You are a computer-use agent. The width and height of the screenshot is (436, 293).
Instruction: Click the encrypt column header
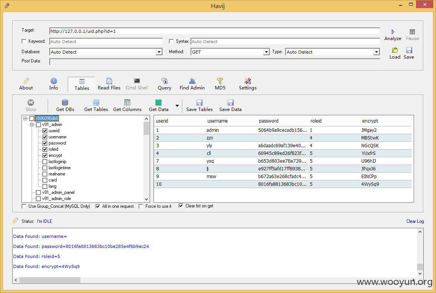[370, 121]
